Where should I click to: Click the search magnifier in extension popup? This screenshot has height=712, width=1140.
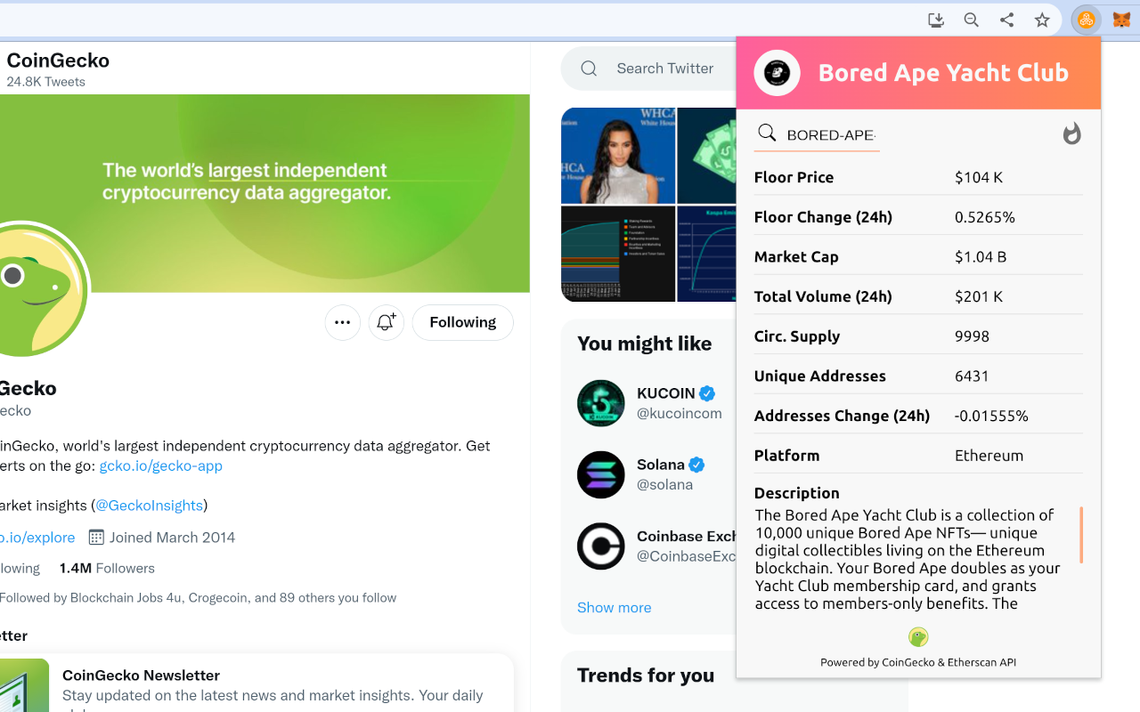point(767,133)
